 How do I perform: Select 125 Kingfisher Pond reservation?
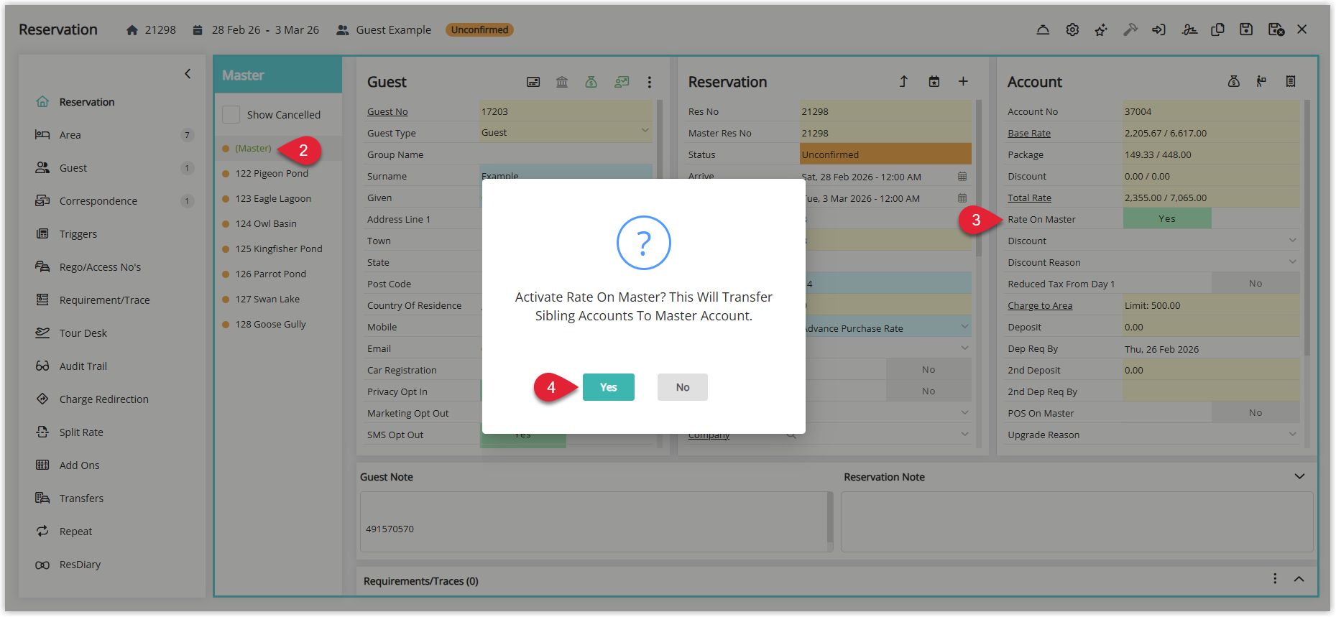click(x=279, y=249)
